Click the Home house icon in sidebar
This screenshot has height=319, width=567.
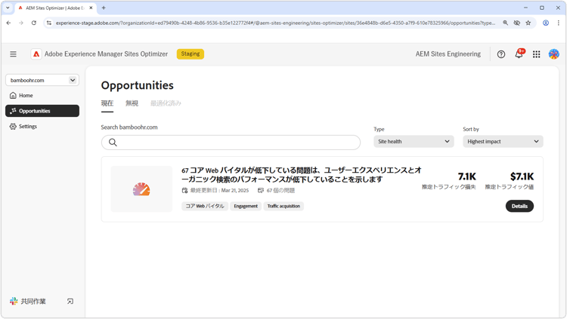click(x=13, y=95)
